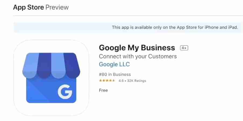
Task: Click the Connect with your Customers subtitle
Action: pos(138,56)
